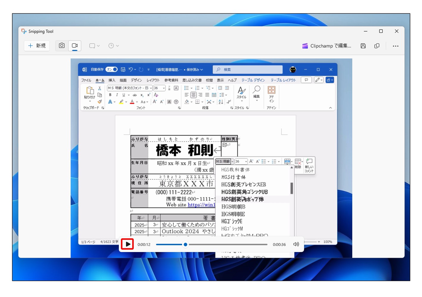422x297 pixels.
Task: Open the ファイル tab in Word
Action: tap(86, 80)
